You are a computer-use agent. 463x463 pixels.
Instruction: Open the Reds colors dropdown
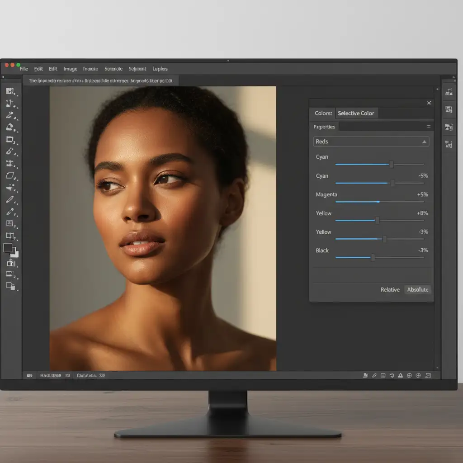point(371,142)
